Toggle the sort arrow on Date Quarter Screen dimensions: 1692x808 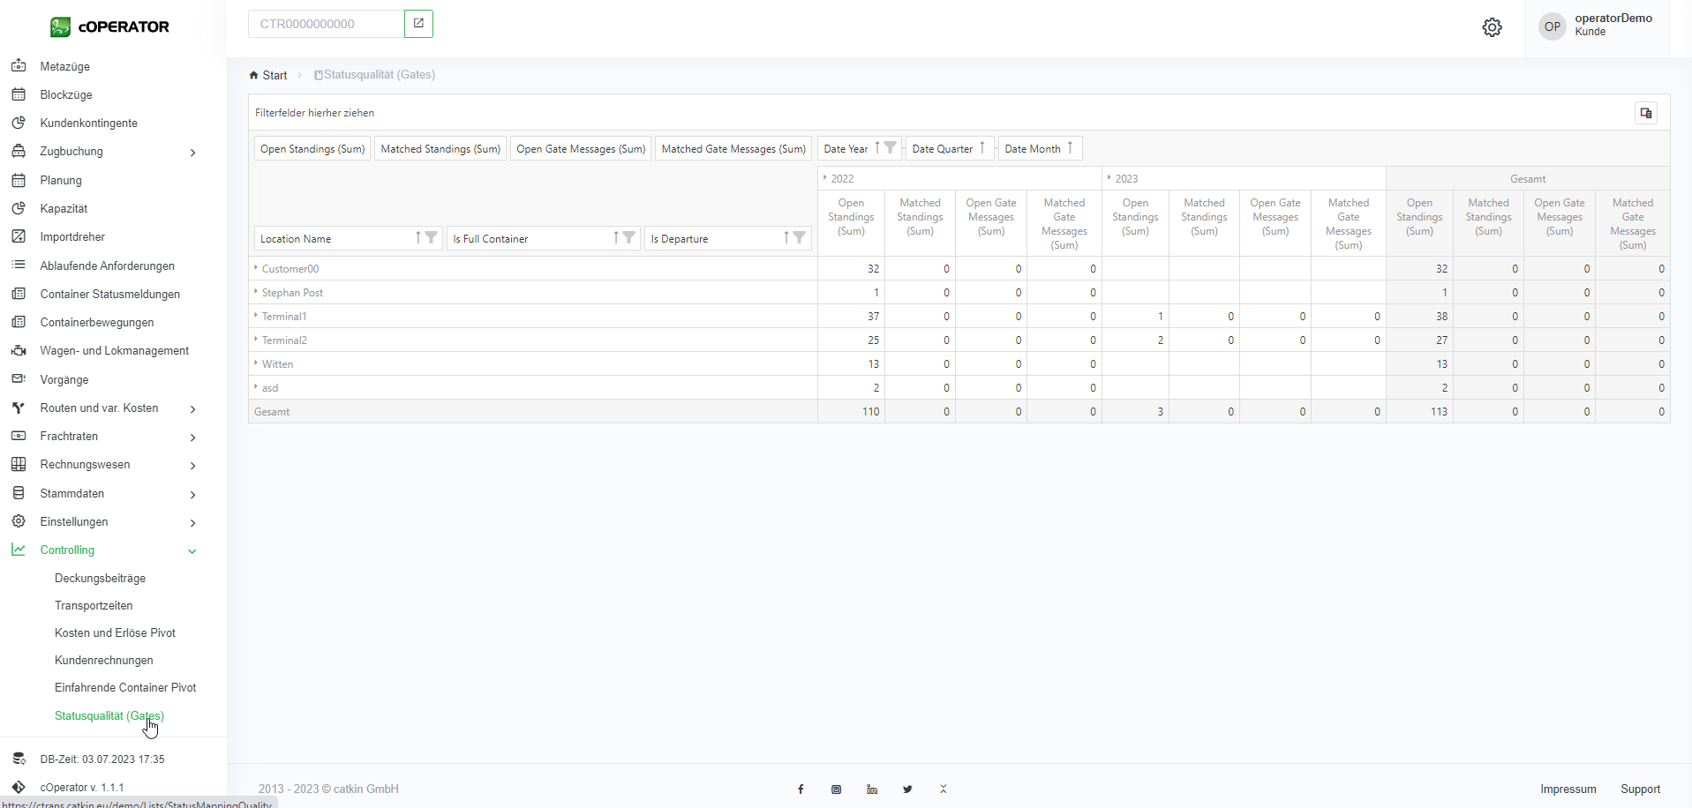pyautogui.click(x=982, y=148)
